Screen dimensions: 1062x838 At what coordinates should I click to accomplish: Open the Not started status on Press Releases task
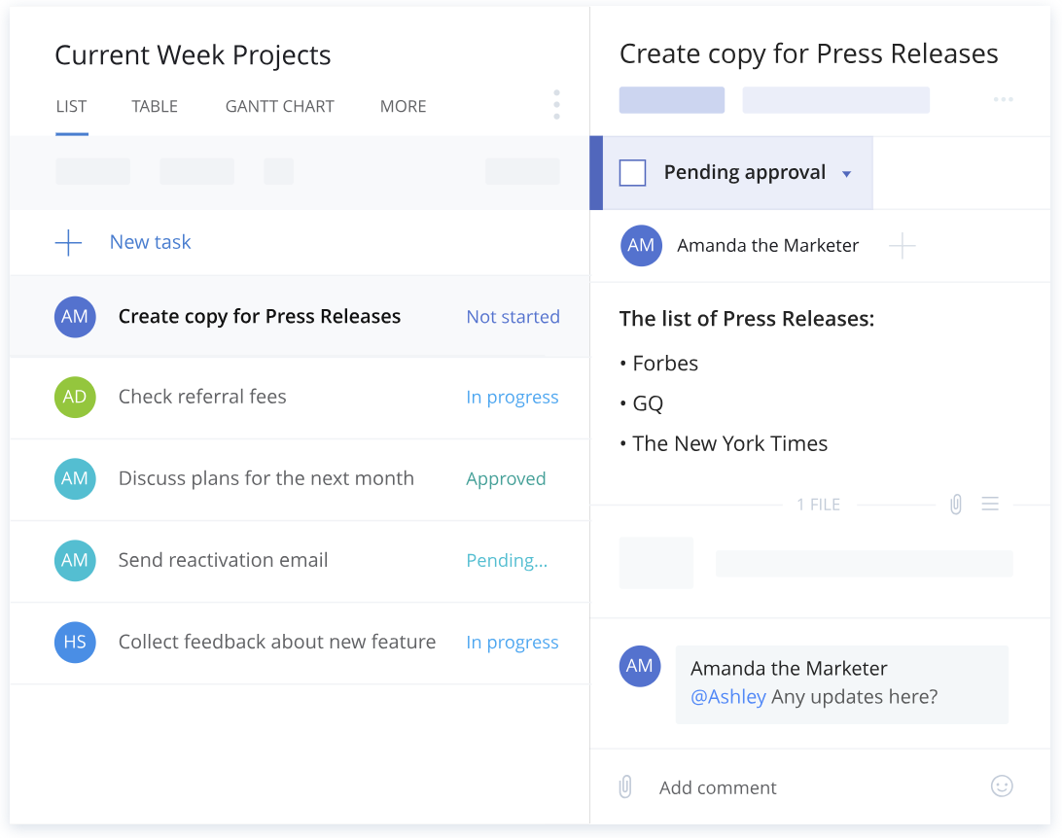click(x=513, y=317)
